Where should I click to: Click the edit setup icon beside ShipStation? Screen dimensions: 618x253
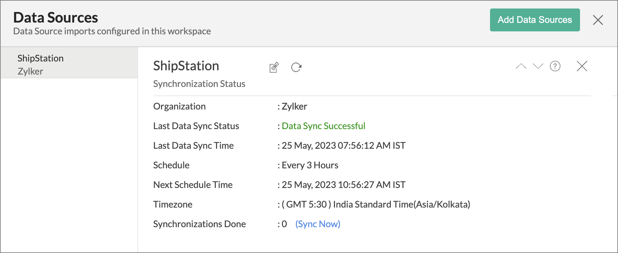coord(274,67)
